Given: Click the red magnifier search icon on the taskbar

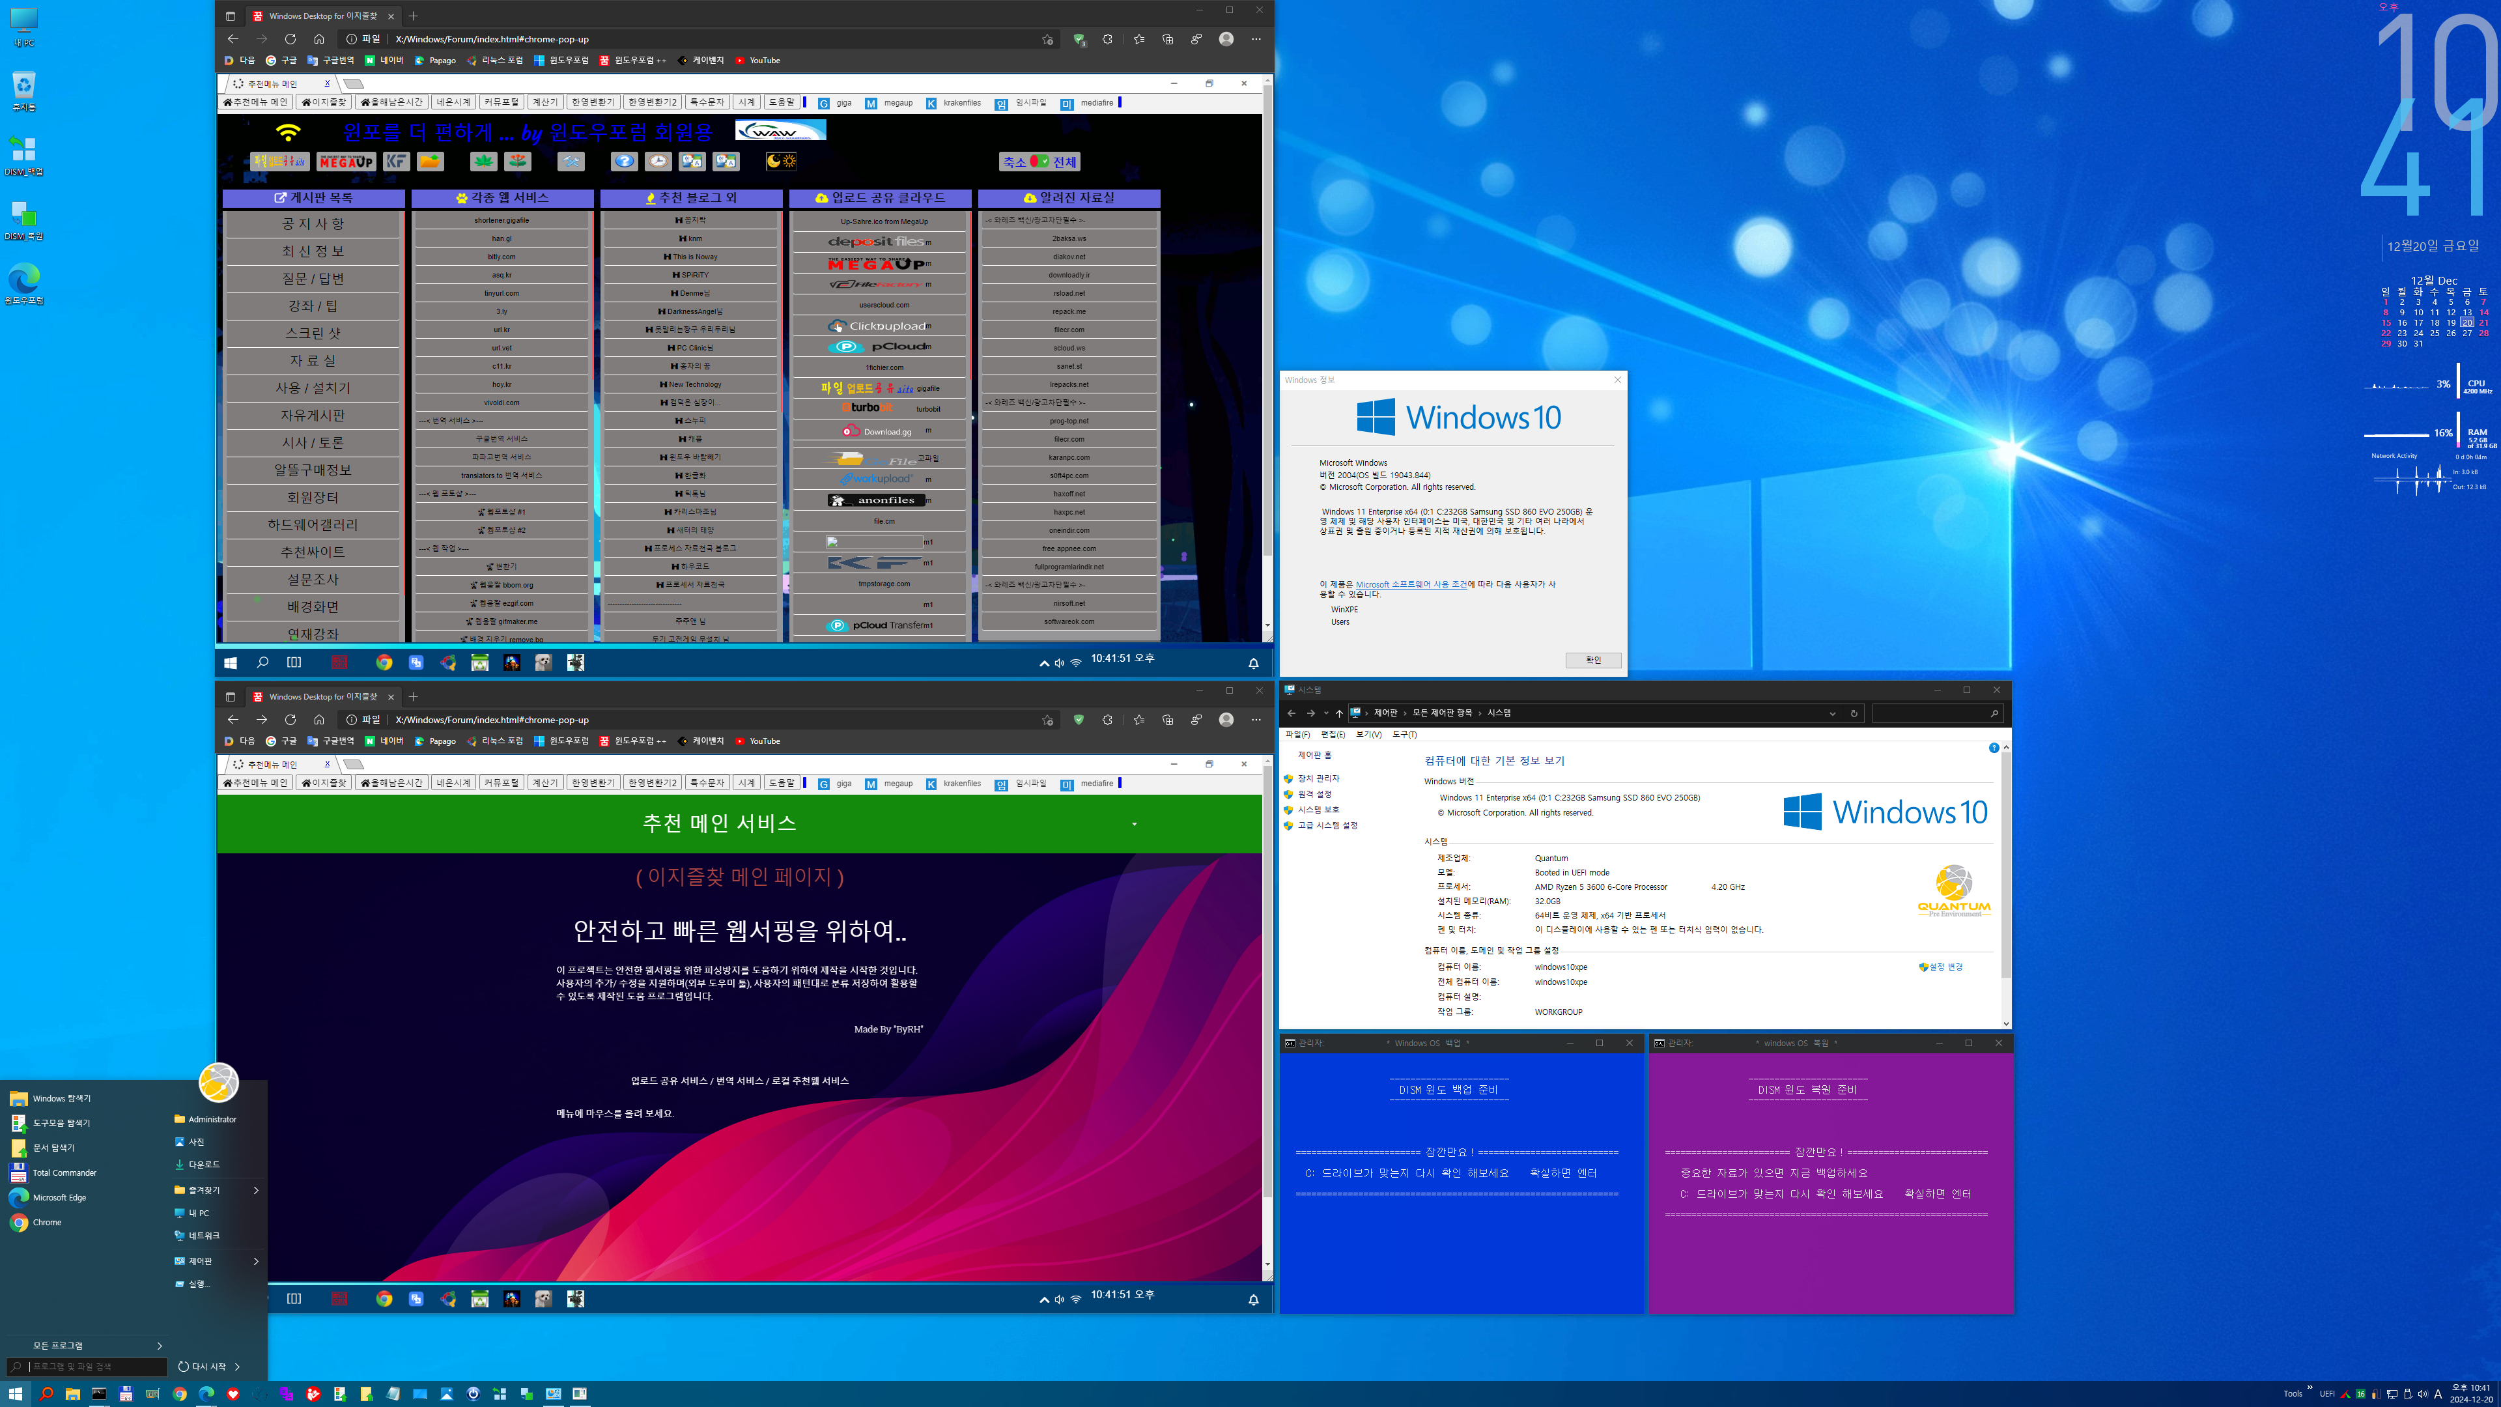Looking at the screenshot, I should point(46,1393).
